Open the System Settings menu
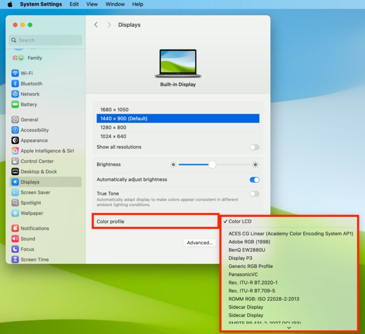The height and width of the screenshot is (334, 365). coord(41,4)
